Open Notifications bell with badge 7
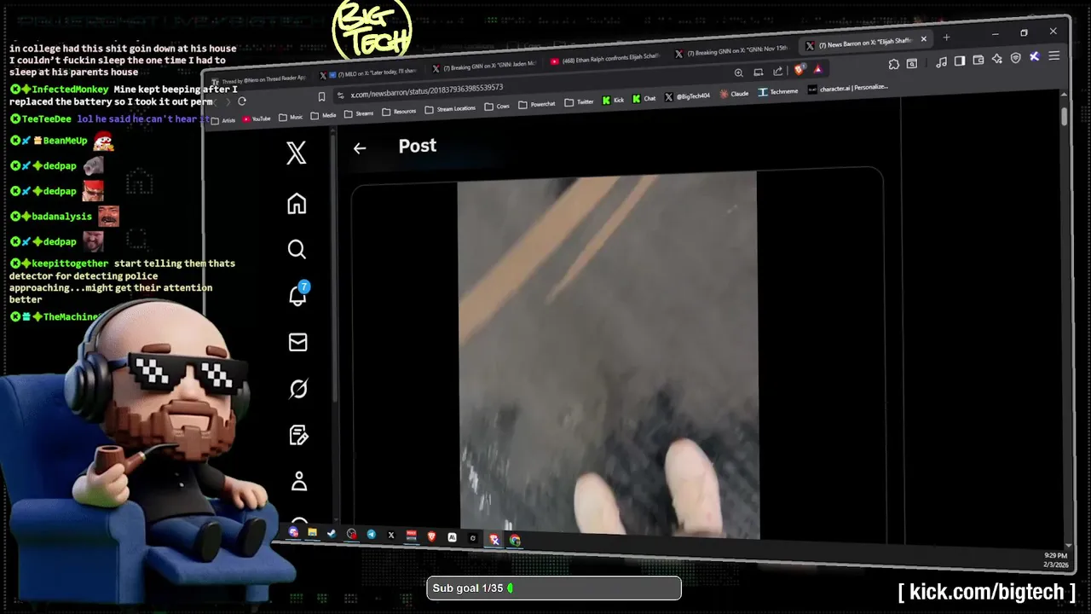Image resolution: width=1091 pixels, height=614 pixels. click(297, 294)
